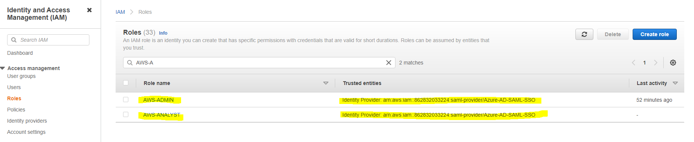694x142 pixels.
Task: Open Policies in the sidebar
Action: coord(16,110)
